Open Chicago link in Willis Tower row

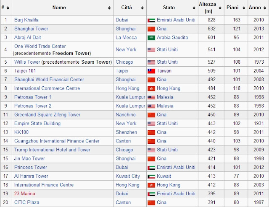click(x=124, y=62)
